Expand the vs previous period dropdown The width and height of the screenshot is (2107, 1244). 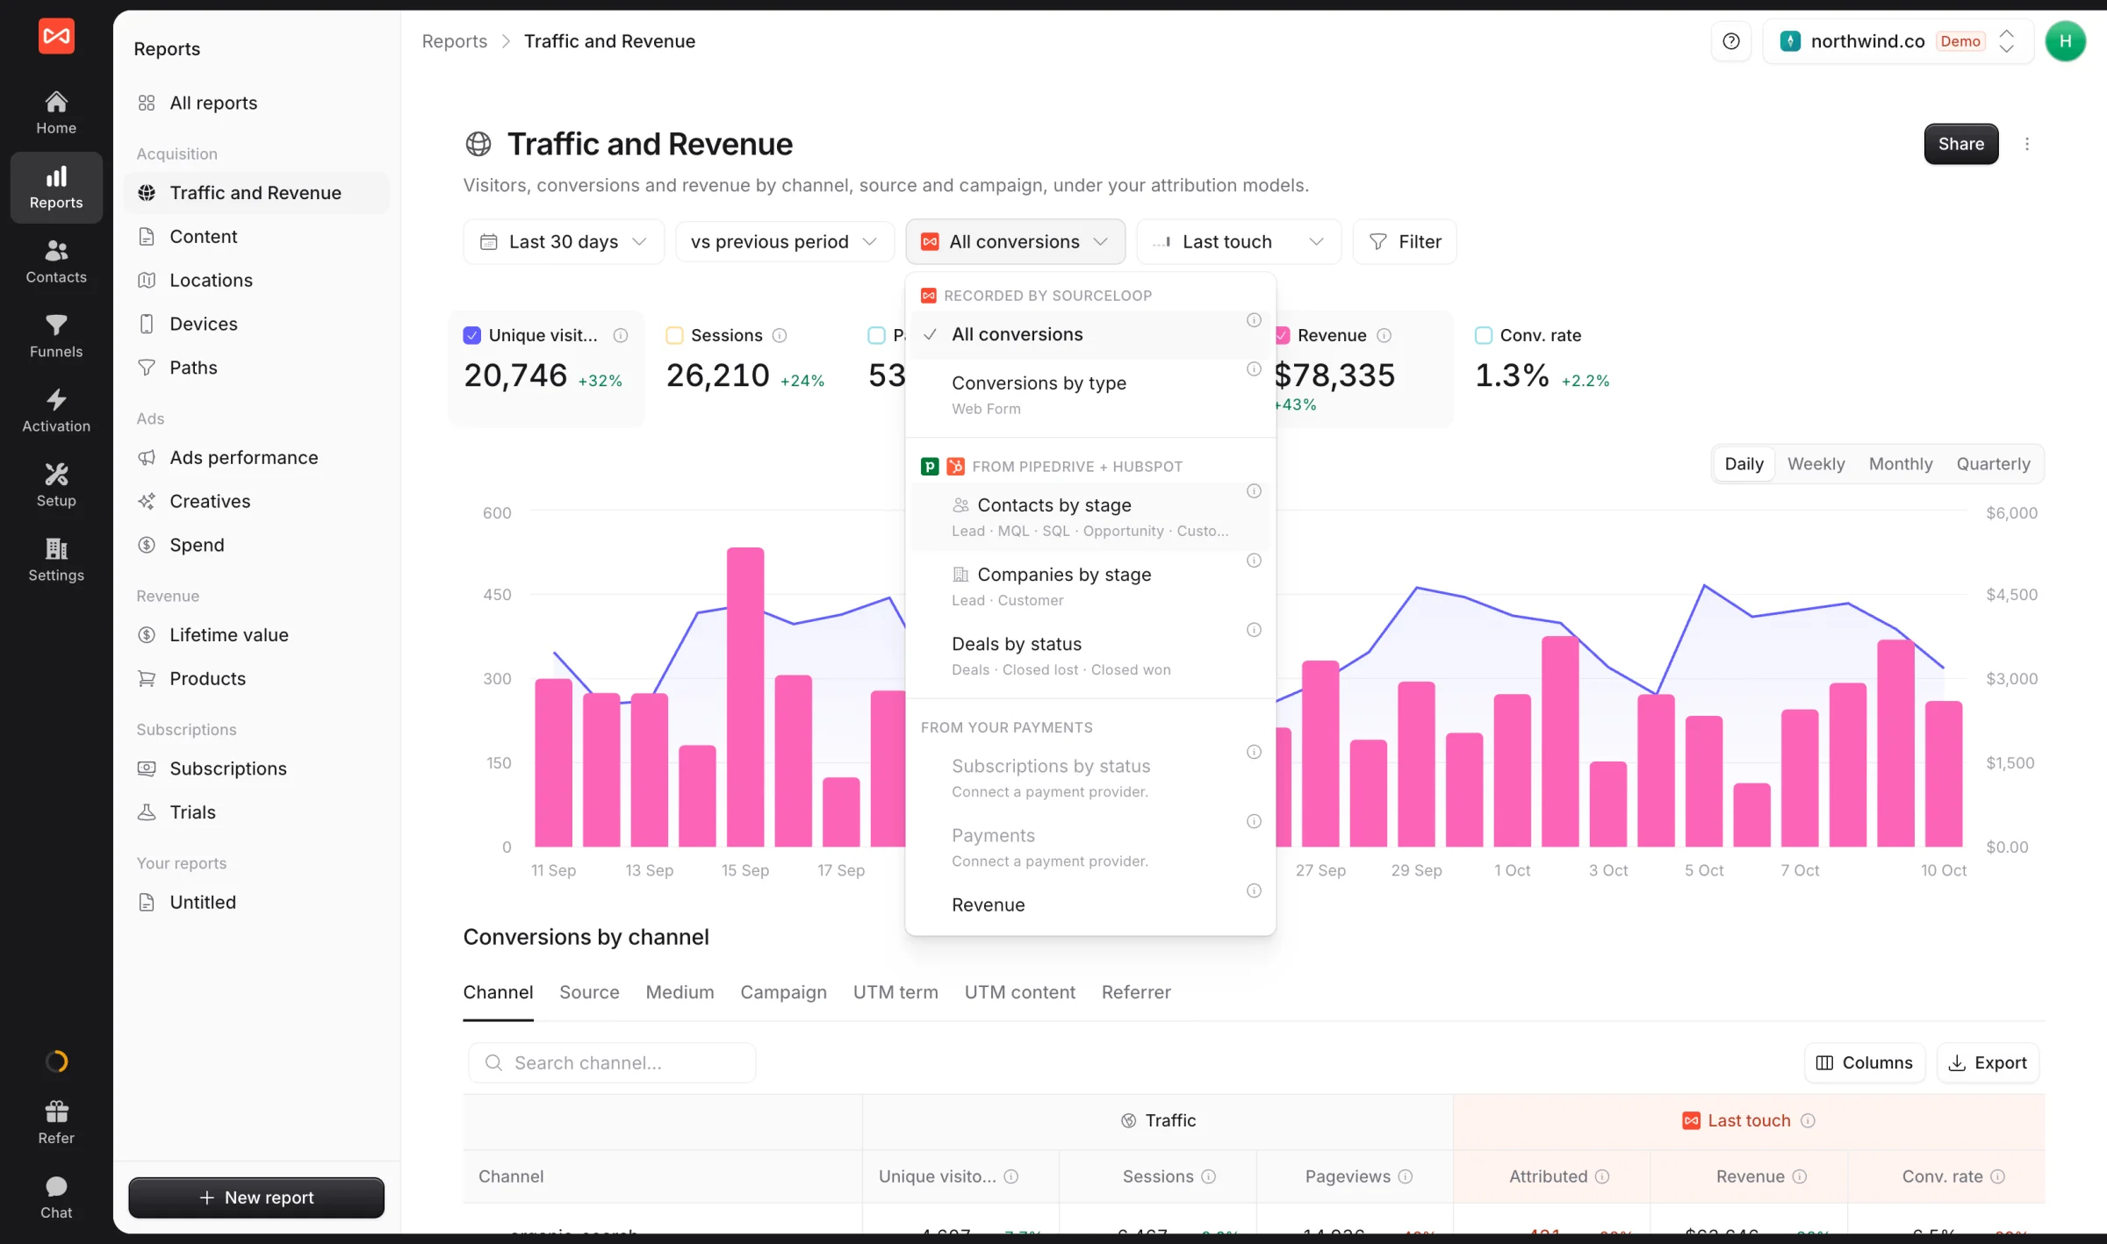[784, 241]
